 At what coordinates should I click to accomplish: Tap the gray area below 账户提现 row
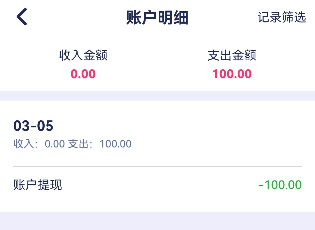pos(157,221)
